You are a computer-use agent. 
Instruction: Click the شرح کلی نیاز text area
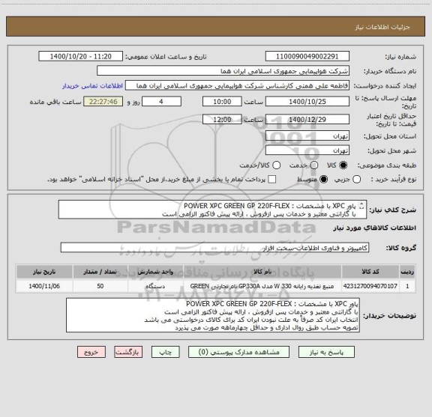(x=212, y=210)
